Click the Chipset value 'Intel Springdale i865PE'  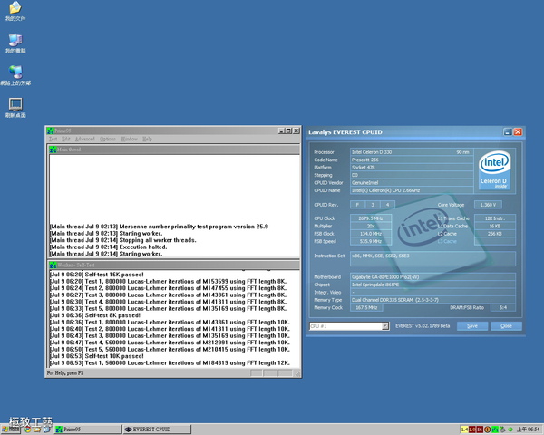coord(432,285)
